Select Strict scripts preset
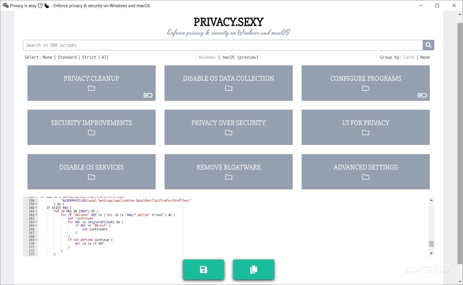 (89, 57)
